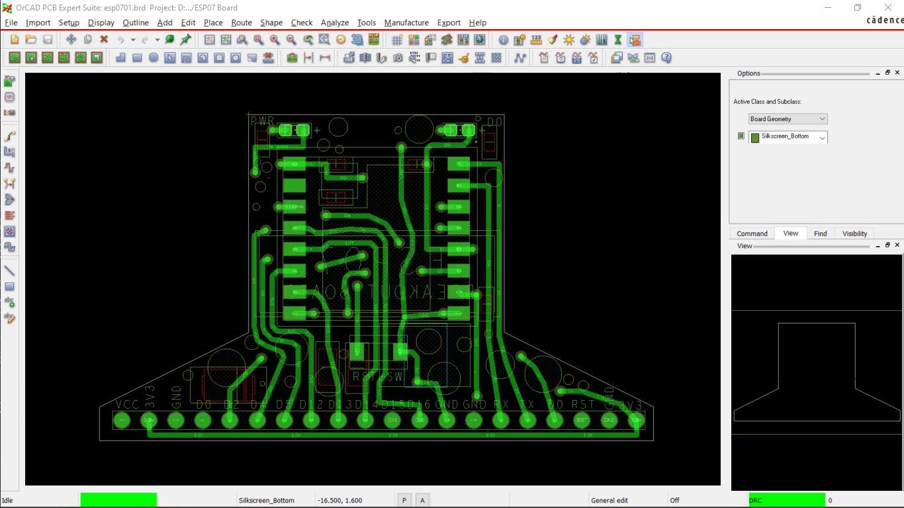Screen dimensions: 904x508
Task: Switch to the Find tab
Action: pyautogui.click(x=820, y=233)
